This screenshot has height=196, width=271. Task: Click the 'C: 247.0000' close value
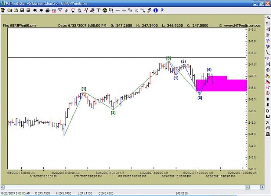pos(198,26)
